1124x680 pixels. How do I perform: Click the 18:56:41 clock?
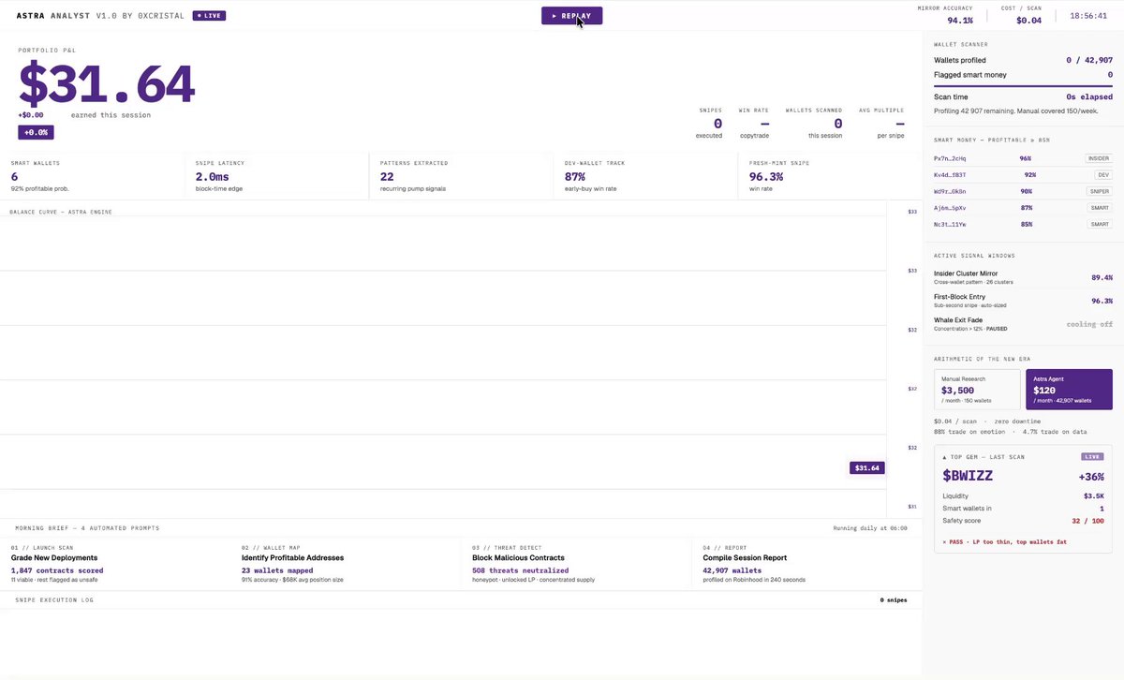tap(1089, 16)
